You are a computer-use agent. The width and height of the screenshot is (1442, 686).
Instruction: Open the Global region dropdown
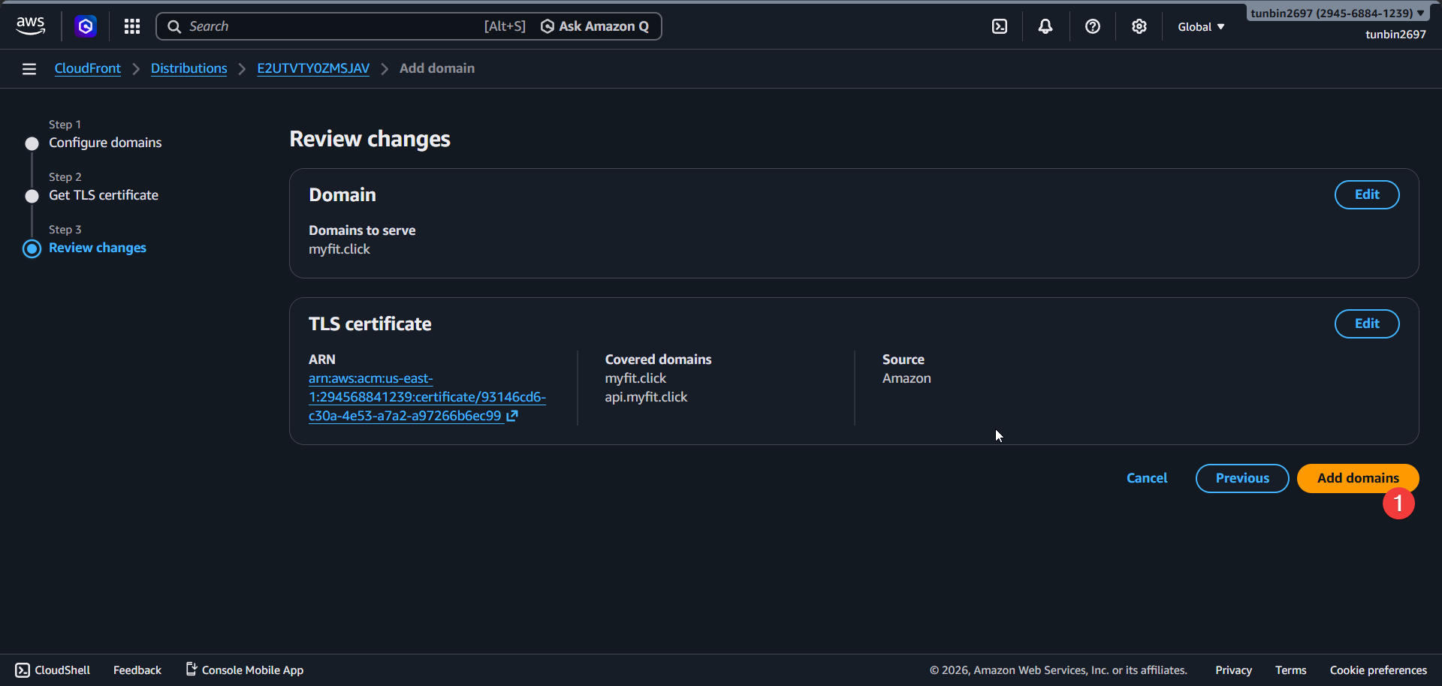coord(1199,26)
